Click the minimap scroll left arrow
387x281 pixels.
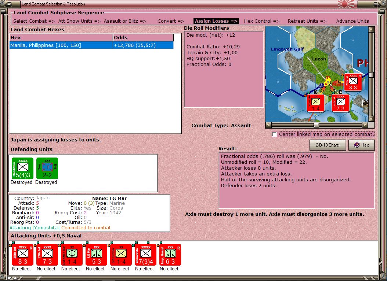[268, 125]
